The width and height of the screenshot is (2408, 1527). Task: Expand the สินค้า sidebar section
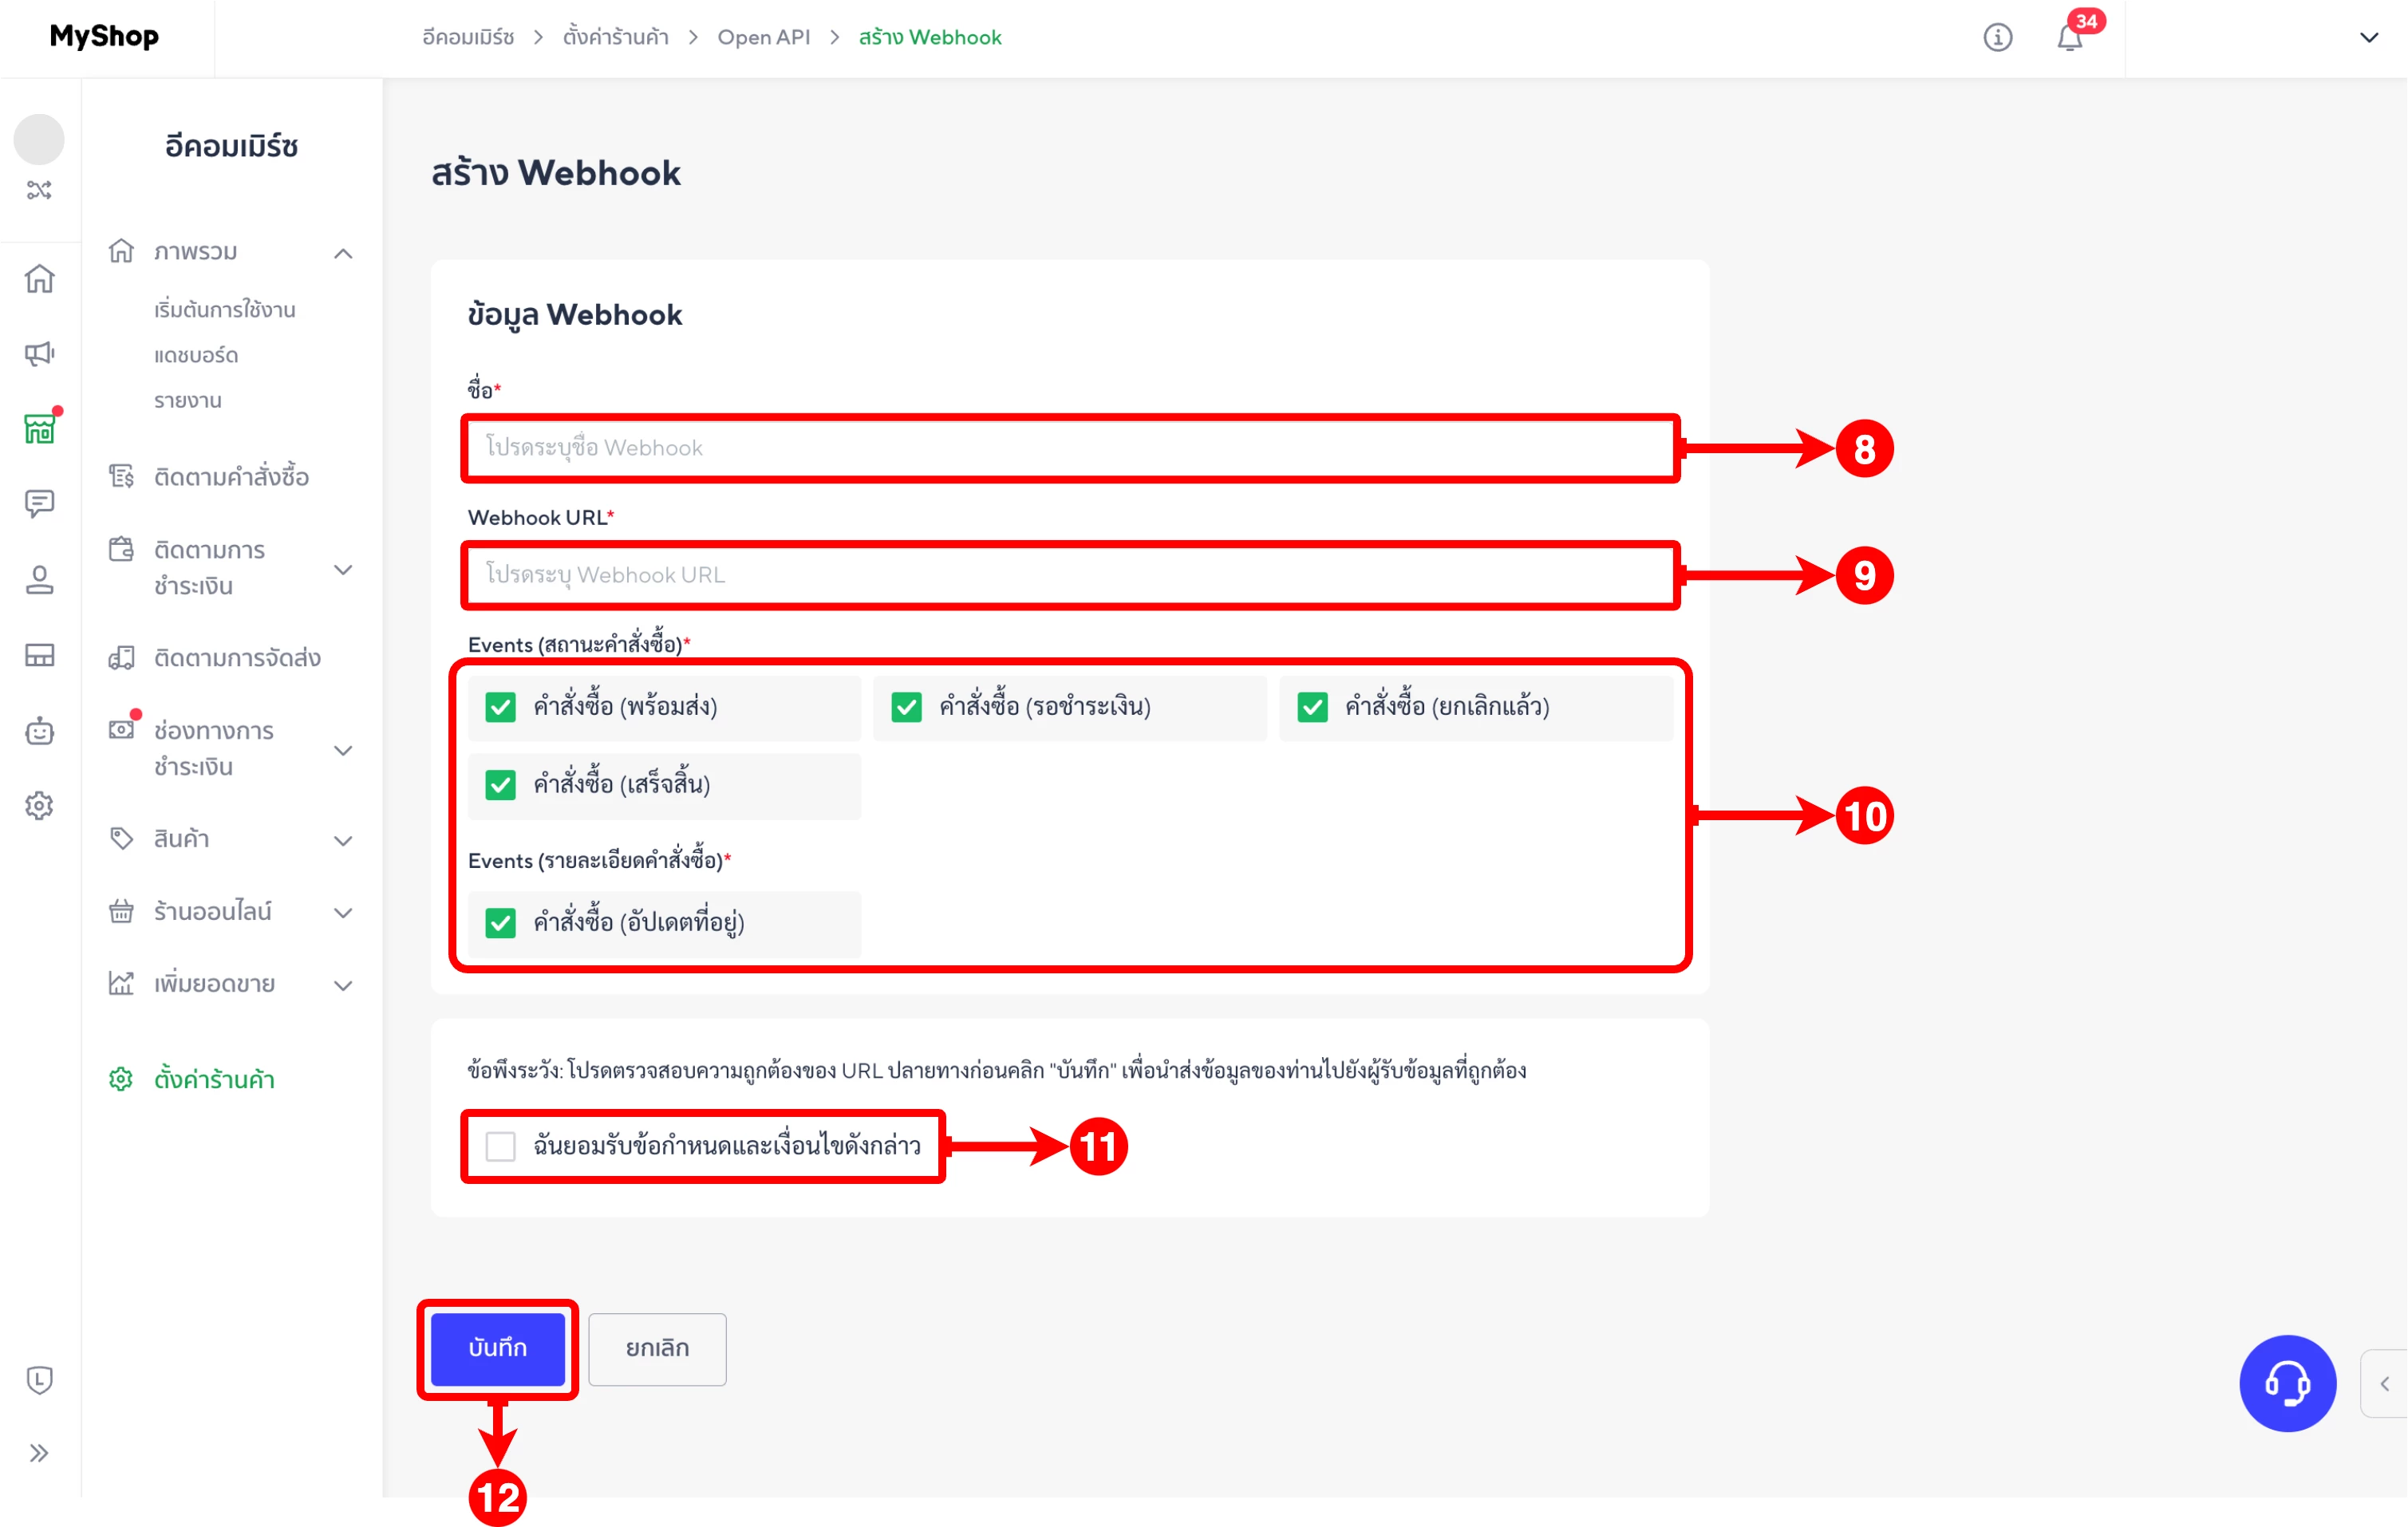343,840
